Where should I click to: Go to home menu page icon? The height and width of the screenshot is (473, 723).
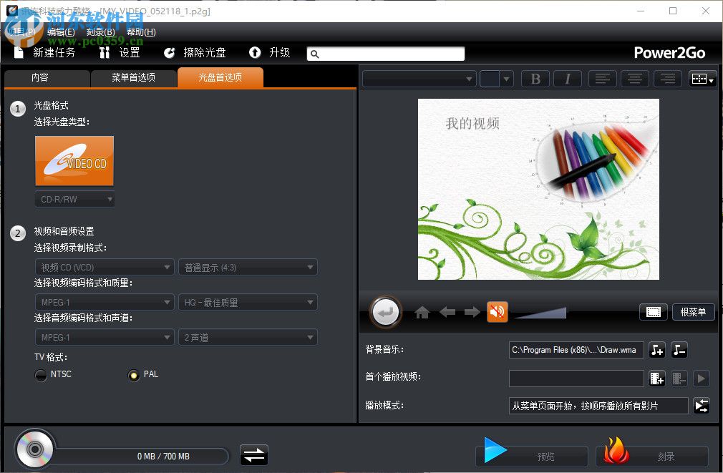point(422,313)
